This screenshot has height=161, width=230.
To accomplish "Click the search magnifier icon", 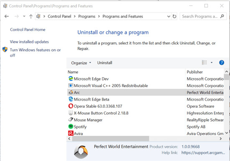I will (222, 16).
